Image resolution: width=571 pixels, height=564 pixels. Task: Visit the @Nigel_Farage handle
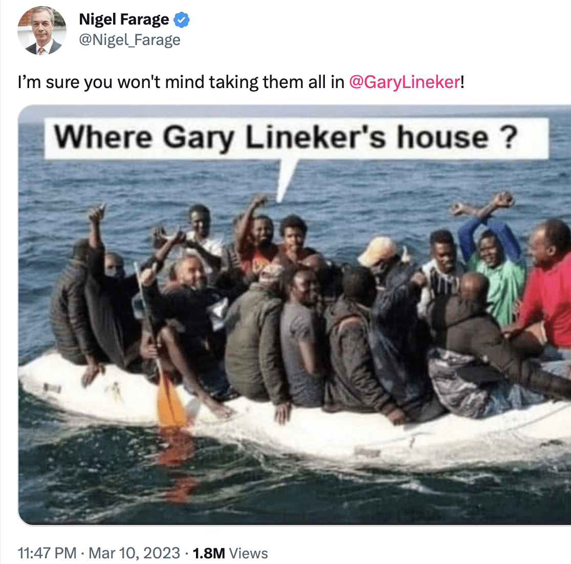(129, 40)
